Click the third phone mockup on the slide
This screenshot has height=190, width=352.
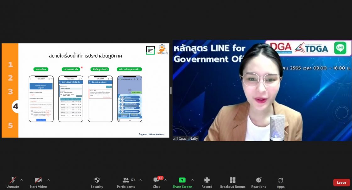pos(100,99)
